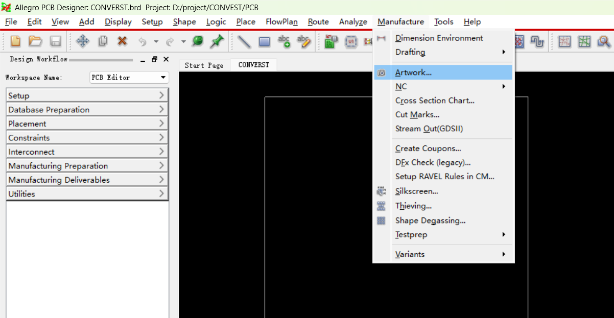Open the Shape menu
The width and height of the screenshot is (614, 318).
[184, 21]
